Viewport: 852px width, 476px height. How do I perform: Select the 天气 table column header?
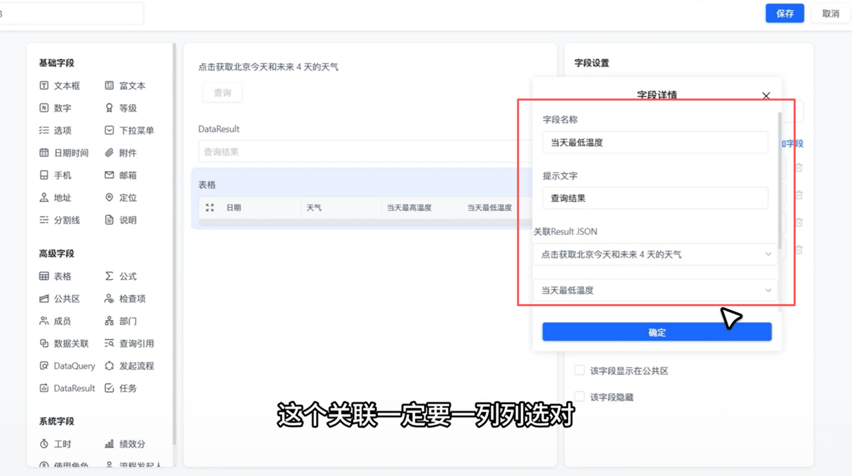pyautogui.click(x=314, y=208)
